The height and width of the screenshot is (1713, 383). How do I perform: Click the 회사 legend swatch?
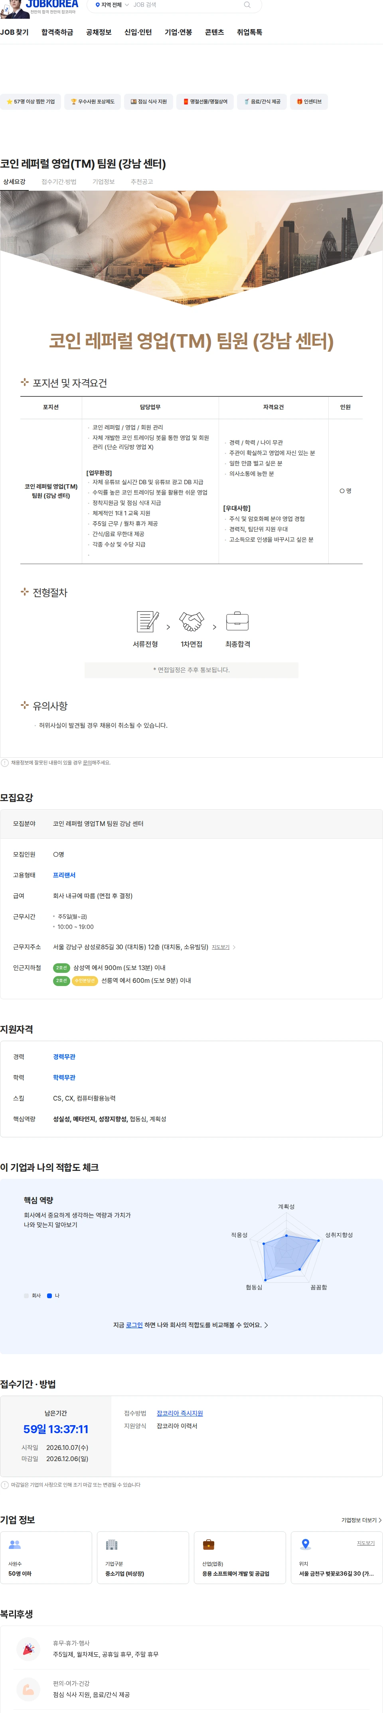pos(27,1295)
